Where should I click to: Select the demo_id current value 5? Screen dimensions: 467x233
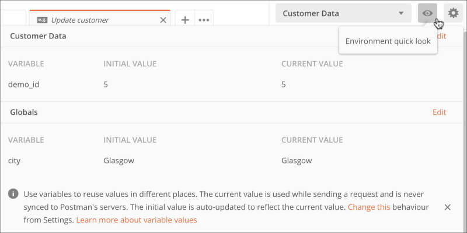284,84
